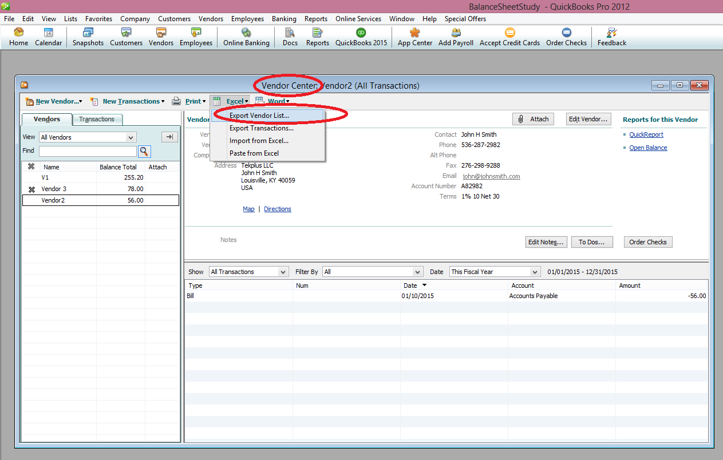Switch to the Transactions tab
The image size is (723, 460).
tap(97, 119)
